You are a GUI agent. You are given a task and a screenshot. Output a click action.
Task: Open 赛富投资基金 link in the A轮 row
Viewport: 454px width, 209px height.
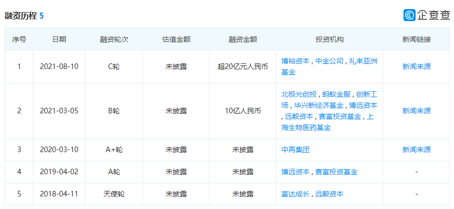pos(336,172)
